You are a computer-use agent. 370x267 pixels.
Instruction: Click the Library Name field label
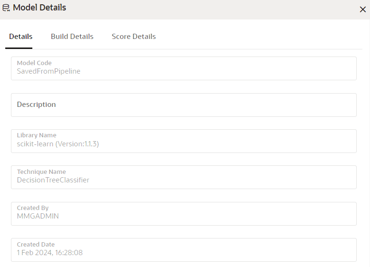click(x=37, y=135)
